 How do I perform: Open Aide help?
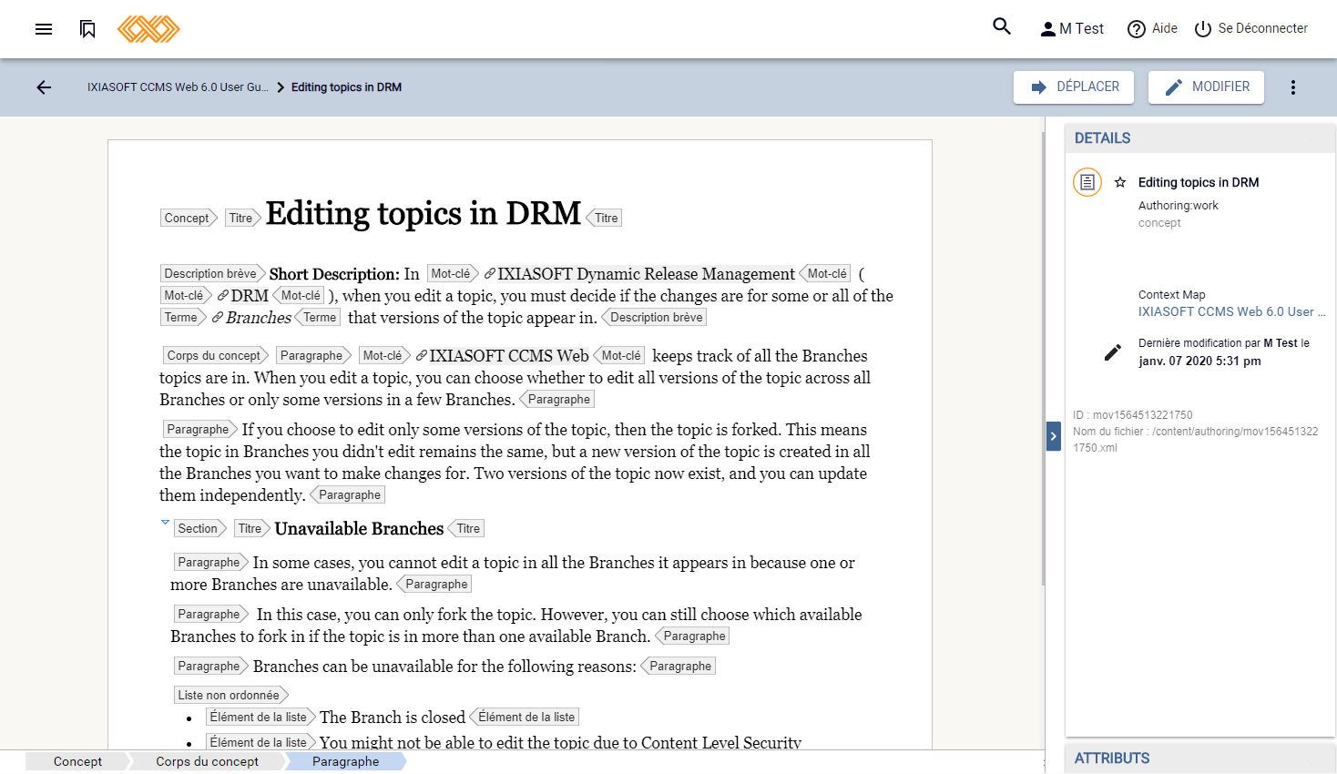tap(1152, 29)
